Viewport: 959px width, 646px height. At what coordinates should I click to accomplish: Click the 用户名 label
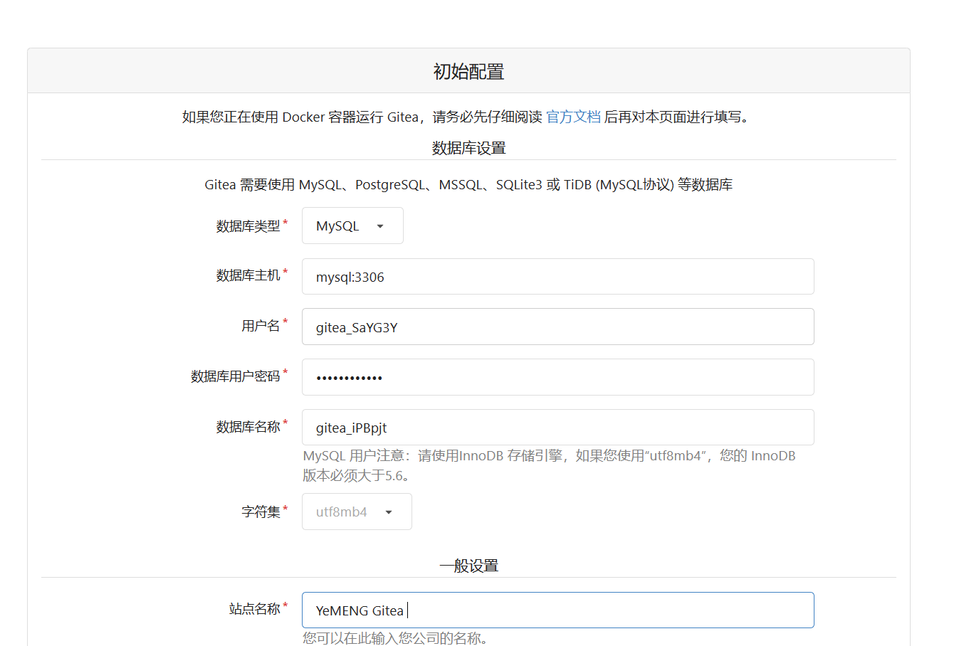point(261,326)
